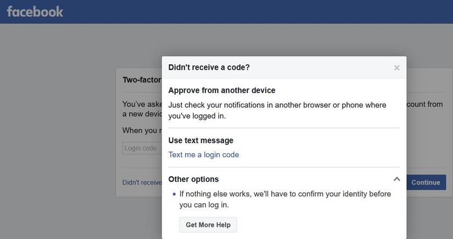Click "Text me a login code" link
This screenshot has width=453, height=239.
(x=204, y=155)
